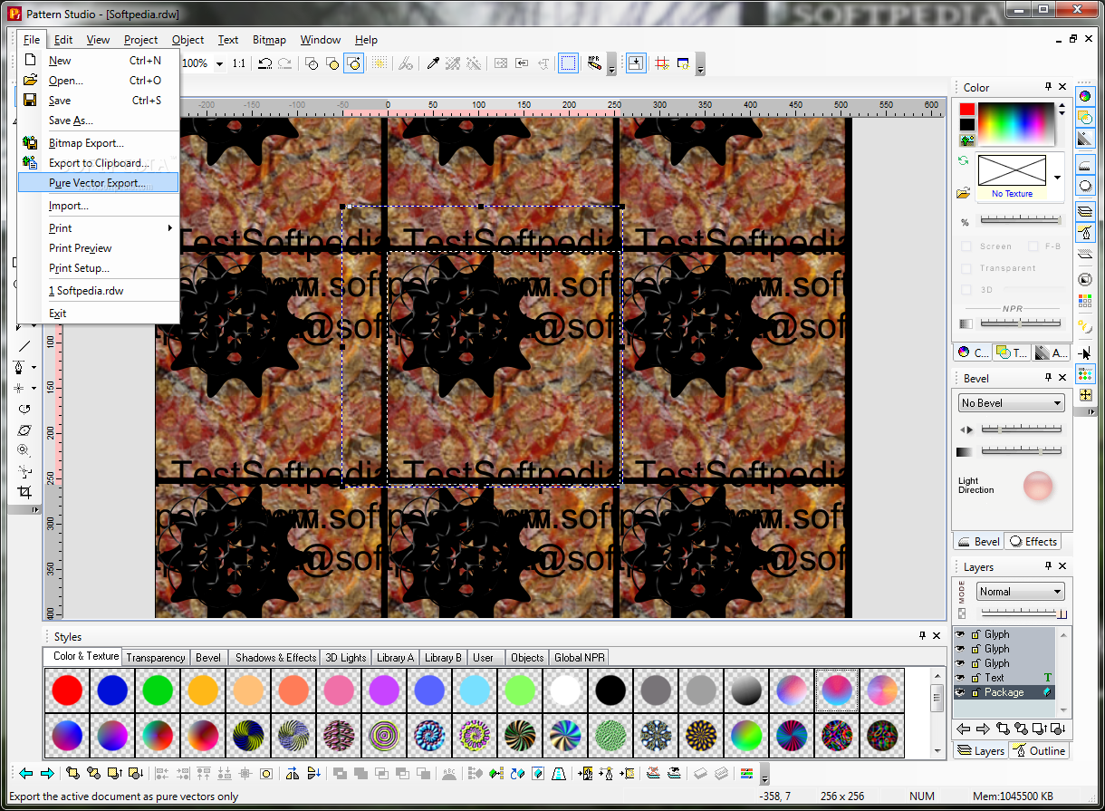Select the solid blue style thumbnail

click(x=112, y=690)
